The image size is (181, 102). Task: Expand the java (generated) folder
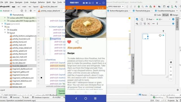2,24
